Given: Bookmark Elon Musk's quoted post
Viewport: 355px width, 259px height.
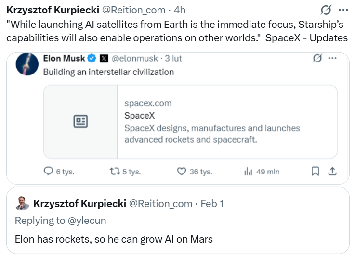Looking at the screenshot, I should [315, 172].
